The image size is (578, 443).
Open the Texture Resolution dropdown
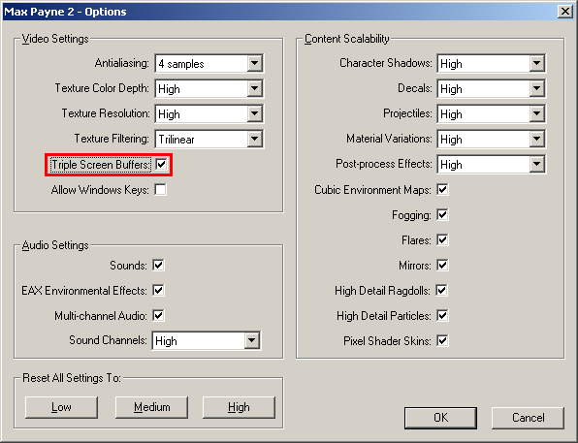[209, 113]
